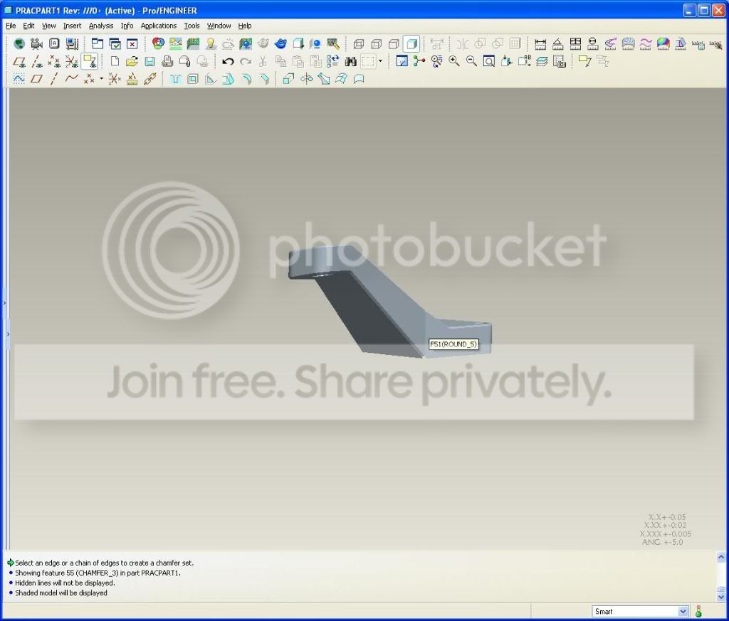The width and height of the screenshot is (729, 621).
Task: Toggle datum planes display
Action: tap(19, 61)
